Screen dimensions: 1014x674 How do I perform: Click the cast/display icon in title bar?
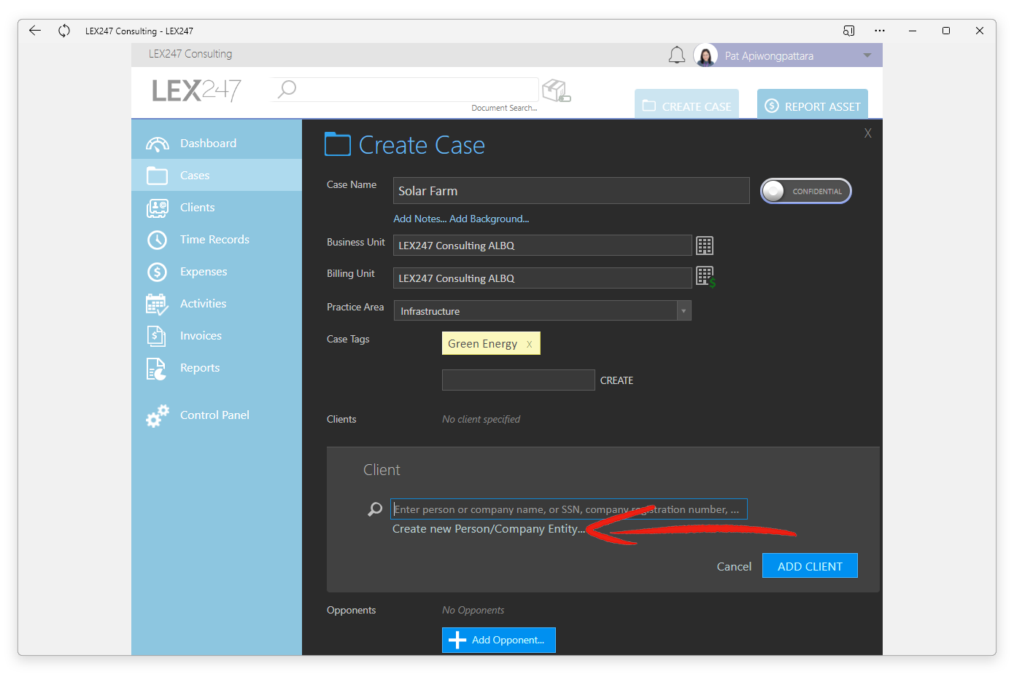[x=848, y=31]
